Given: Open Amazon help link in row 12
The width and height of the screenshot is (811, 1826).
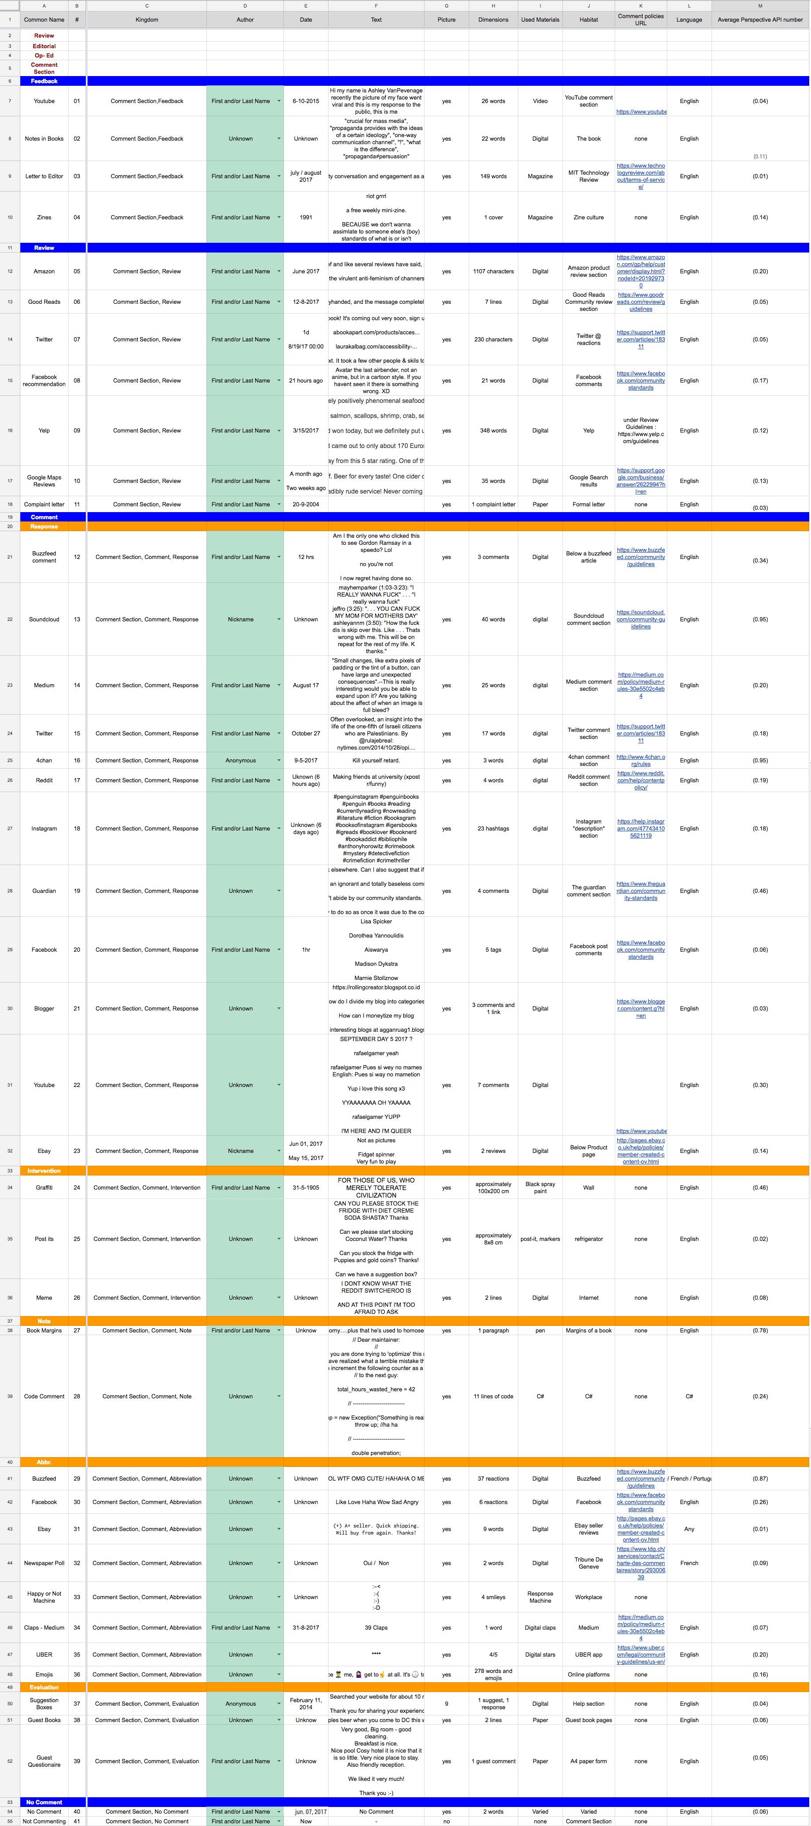Looking at the screenshot, I should point(641,272).
